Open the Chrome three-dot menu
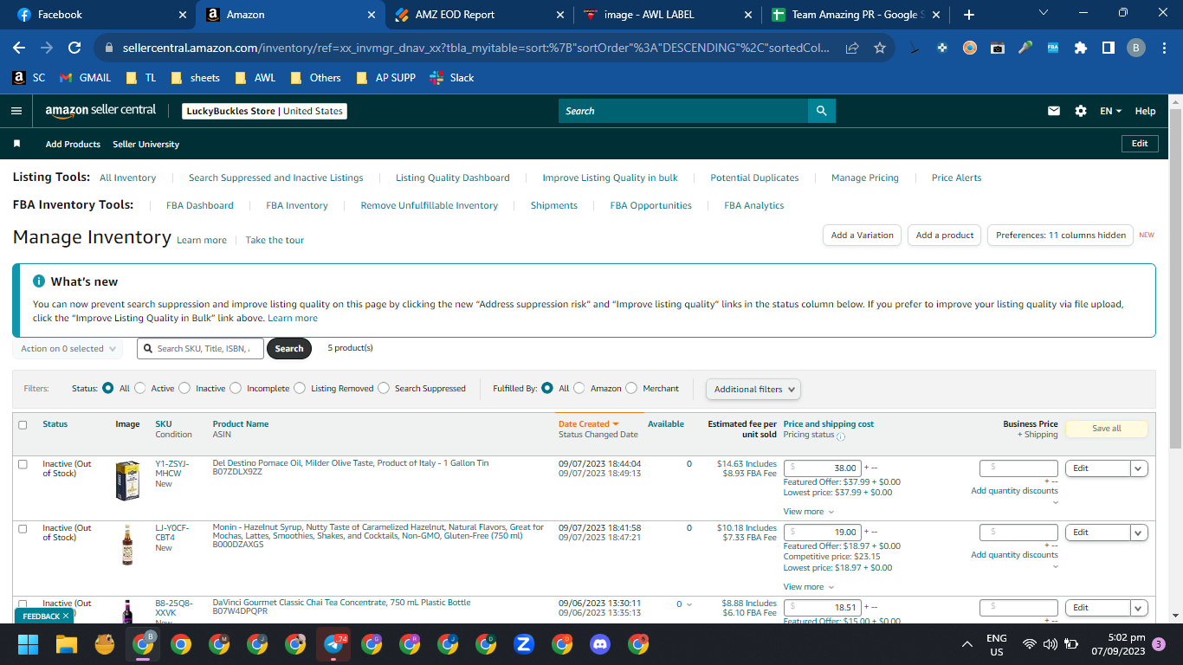 click(x=1163, y=48)
